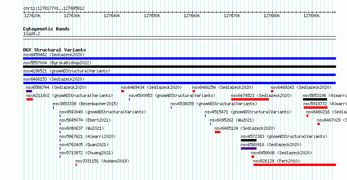Click the nsv6459462 (Sedlazeck2020) variant label

click(54, 55)
